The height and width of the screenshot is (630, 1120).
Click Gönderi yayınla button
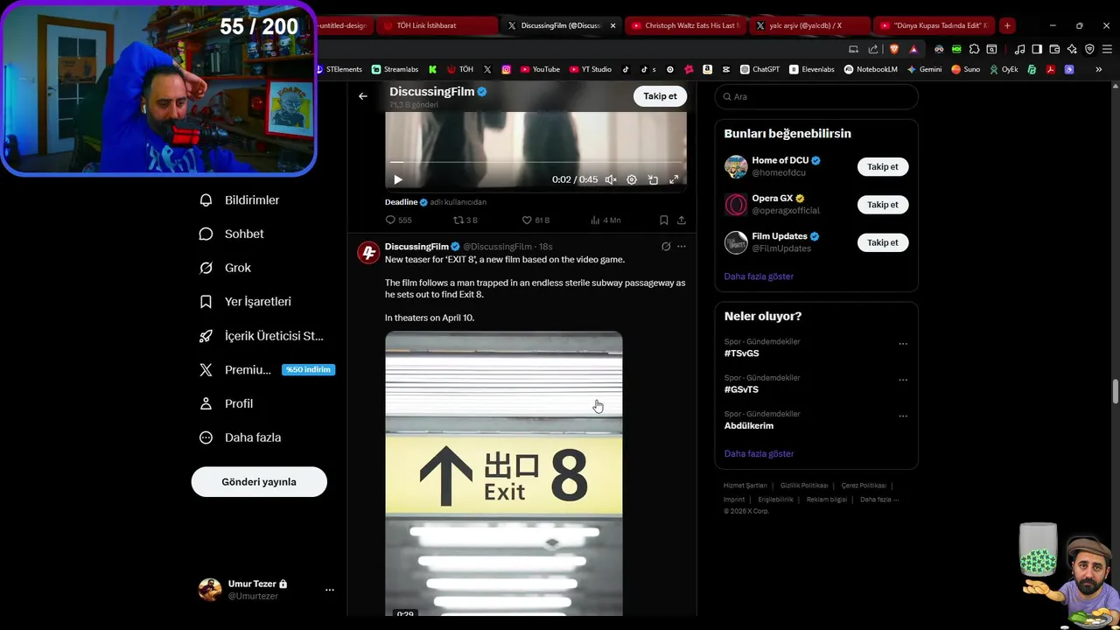[259, 482]
